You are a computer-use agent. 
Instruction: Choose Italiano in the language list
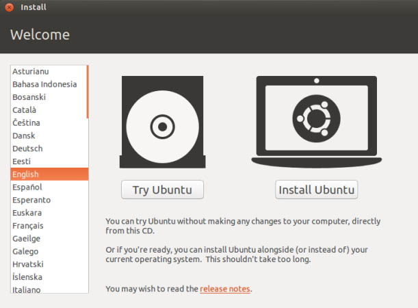[49, 289]
